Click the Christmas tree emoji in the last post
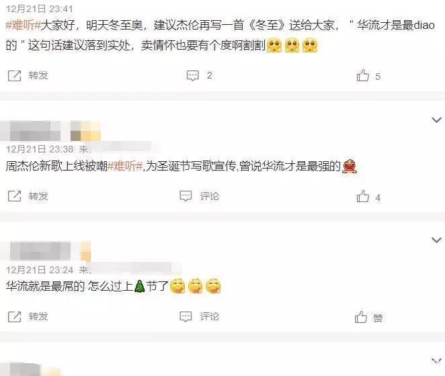 click(x=139, y=287)
